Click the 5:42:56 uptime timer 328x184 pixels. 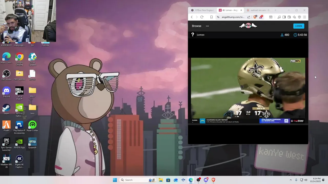(x=300, y=35)
